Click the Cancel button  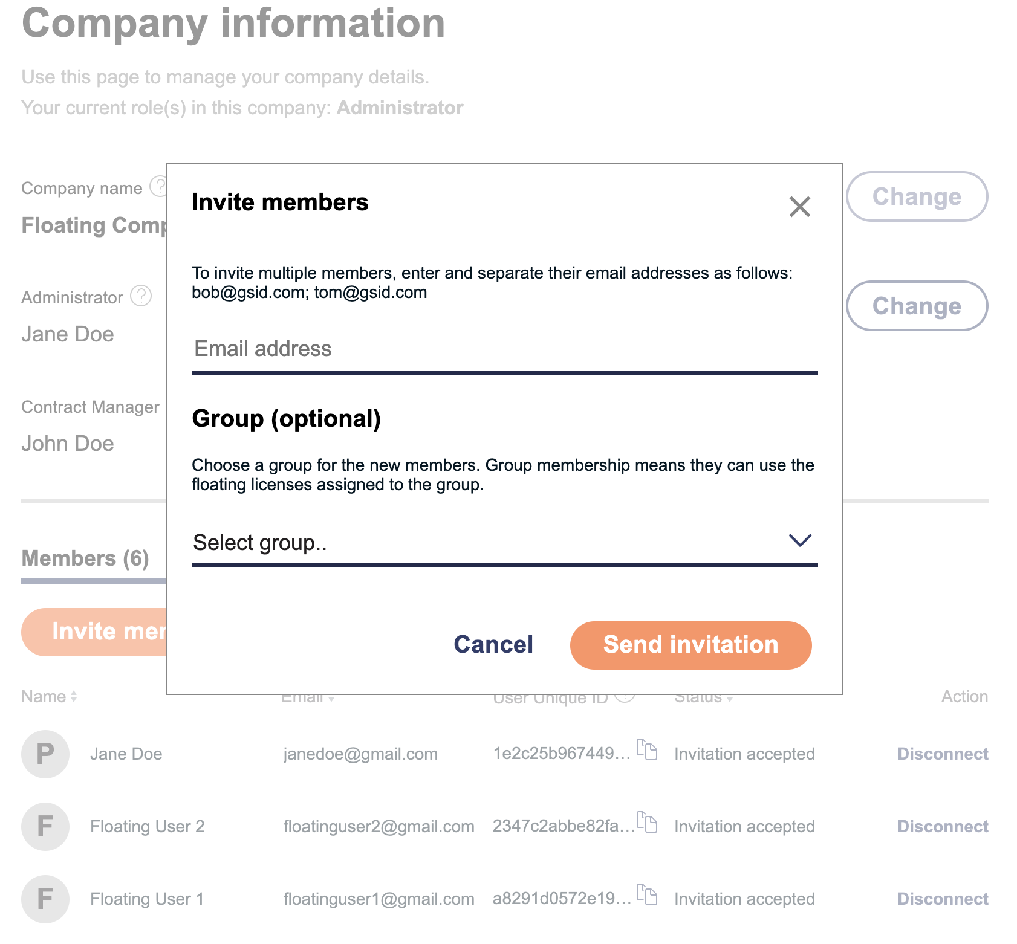[493, 645]
